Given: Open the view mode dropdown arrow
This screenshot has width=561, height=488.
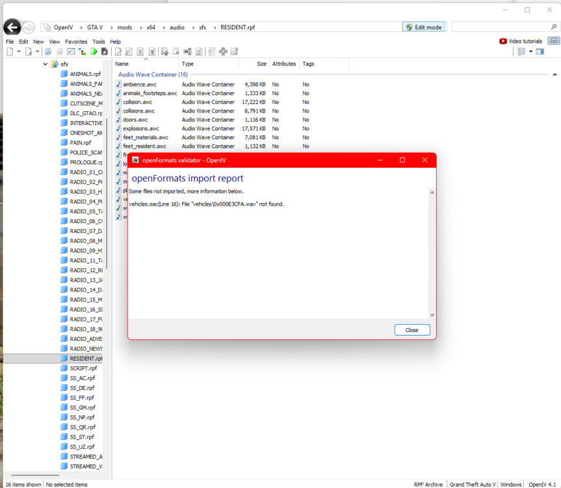Looking at the screenshot, I should pyautogui.click(x=530, y=51).
